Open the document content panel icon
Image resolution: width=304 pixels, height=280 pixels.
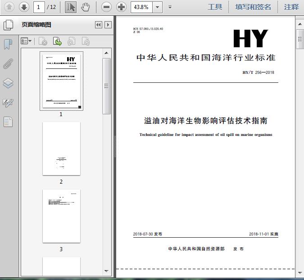(x=8, y=122)
